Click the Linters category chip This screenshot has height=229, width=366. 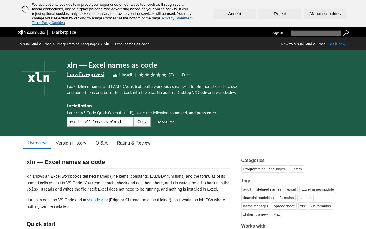point(296,169)
